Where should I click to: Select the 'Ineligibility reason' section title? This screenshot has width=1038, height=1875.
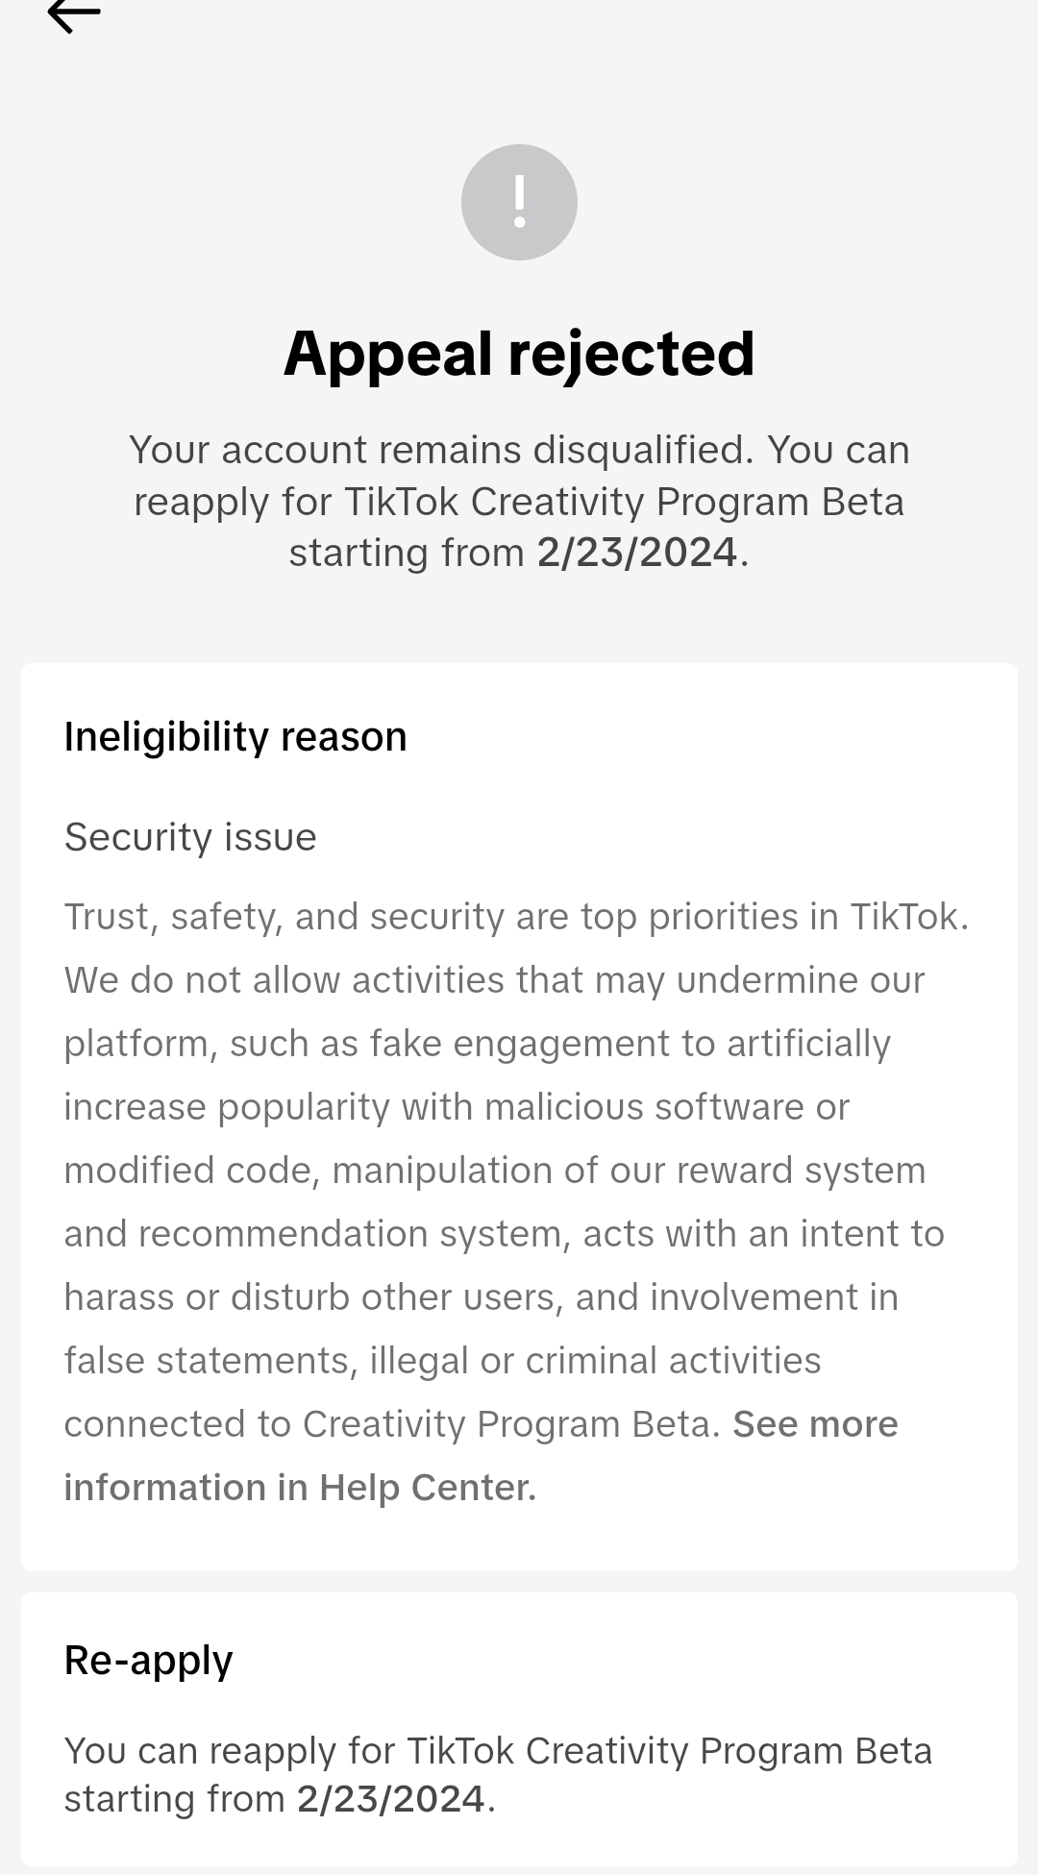pyautogui.click(x=235, y=737)
